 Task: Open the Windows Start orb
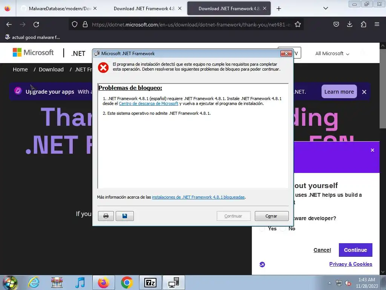pyautogui.click(x=10, y=282)
